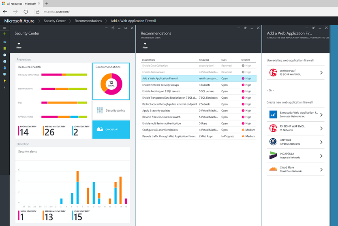Select Enable Auditing on 3 SQL servers row
Screen dimensions: 338x226
click(199, 91)
